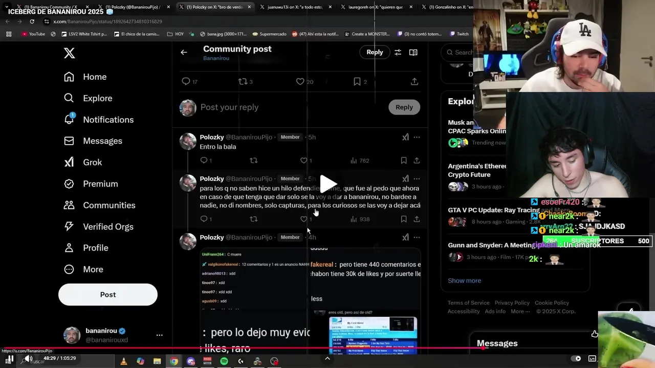The height and width of the screenshot is (368, 655).
Task: Close the 'Polozky on X: bro de verda' tab
Action: pos(249,7)
